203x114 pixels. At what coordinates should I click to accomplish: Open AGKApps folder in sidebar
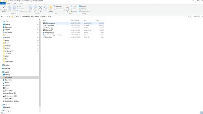pos(8,46)
